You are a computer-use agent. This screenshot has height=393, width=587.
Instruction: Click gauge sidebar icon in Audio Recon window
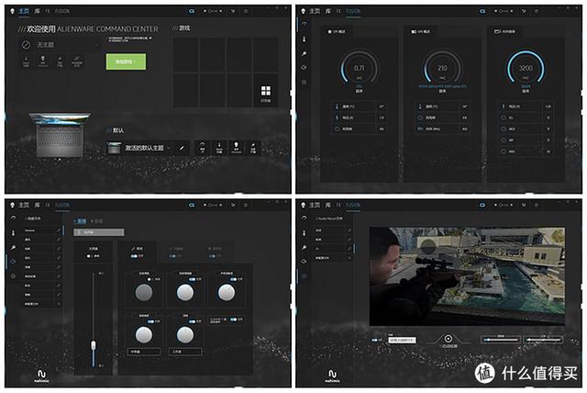click(304, 218)
